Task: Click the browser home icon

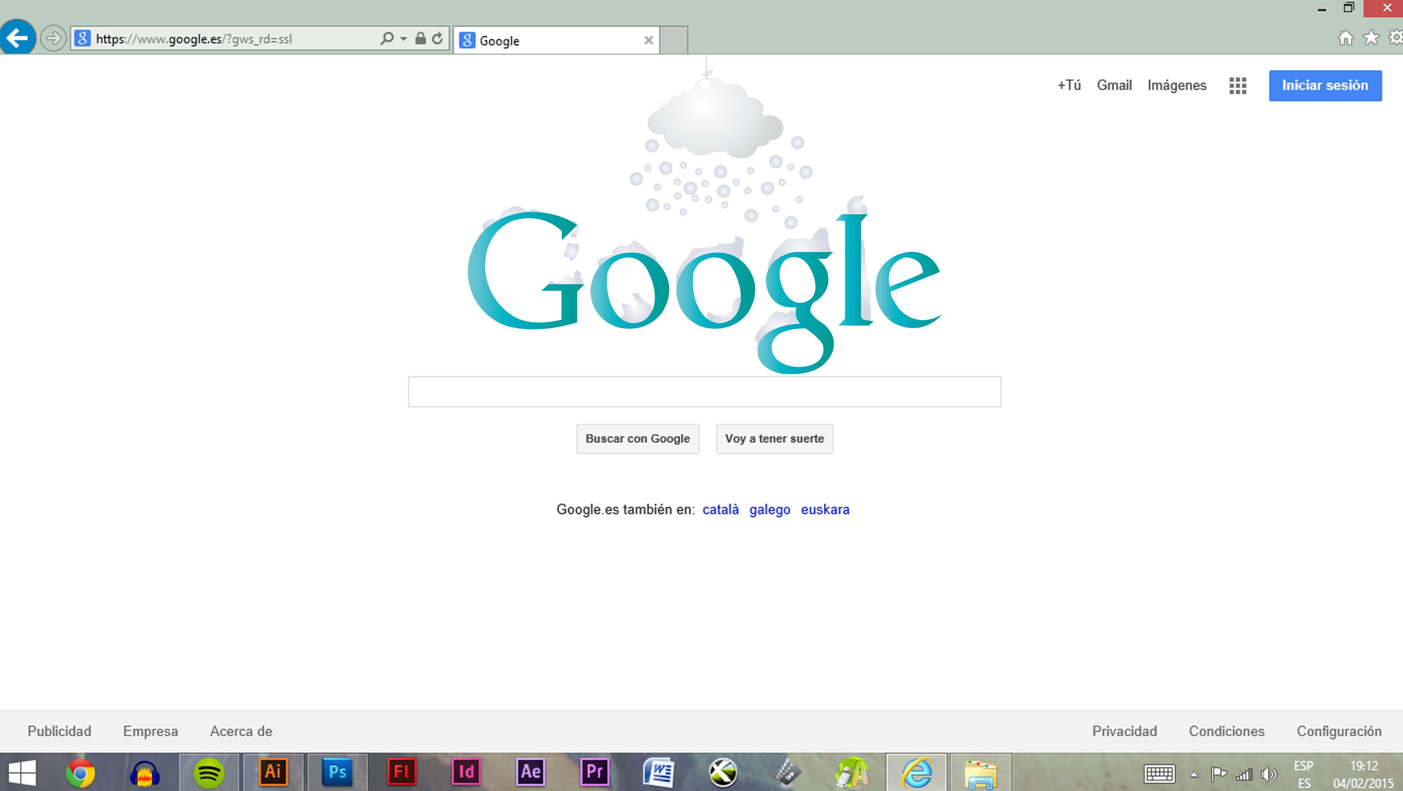Action: pos(1345,38)
